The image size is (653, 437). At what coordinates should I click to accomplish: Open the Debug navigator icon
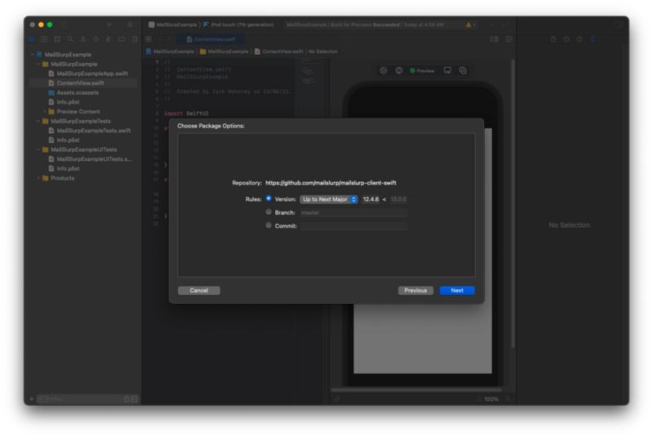click(109, 39)
